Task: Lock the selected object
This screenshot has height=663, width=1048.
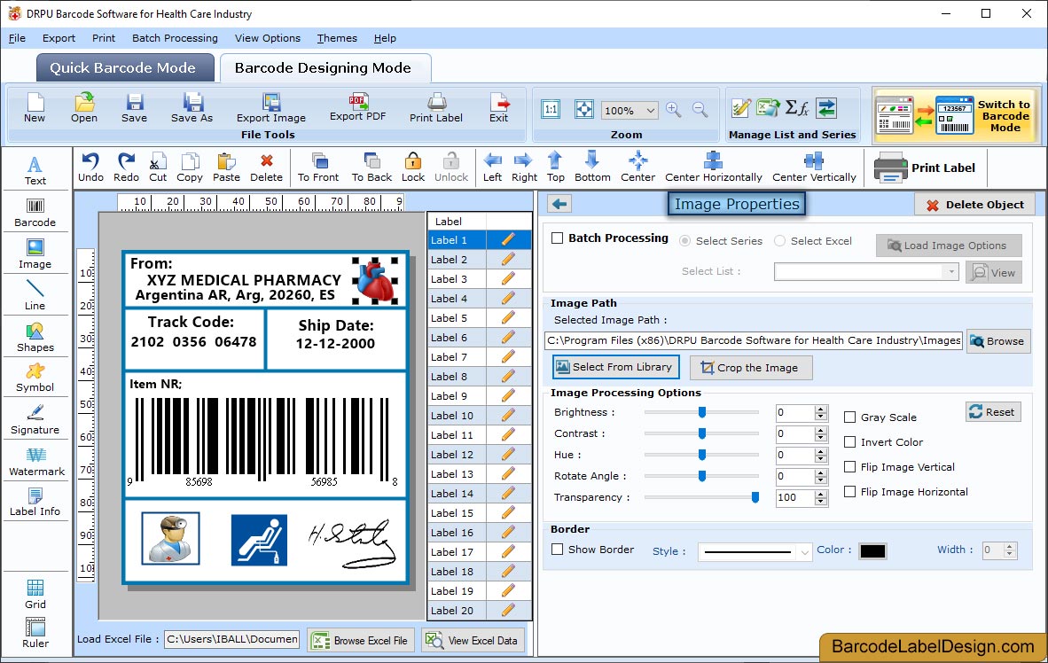Action: (x=413, y=168)
